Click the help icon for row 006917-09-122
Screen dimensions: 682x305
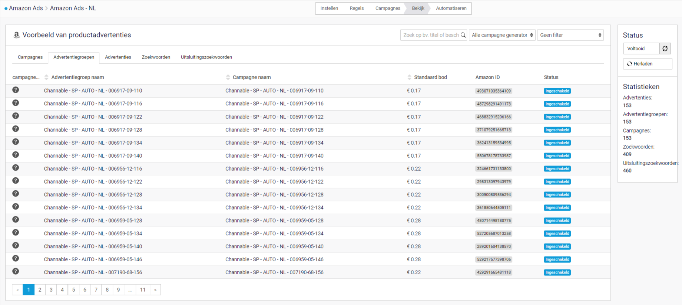pos(16,116)
